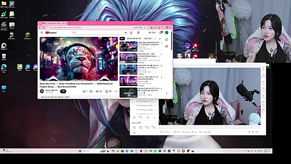Open options menu of second recommended video
This screenshot has width=291, height=164.
[x=161, y=55]
